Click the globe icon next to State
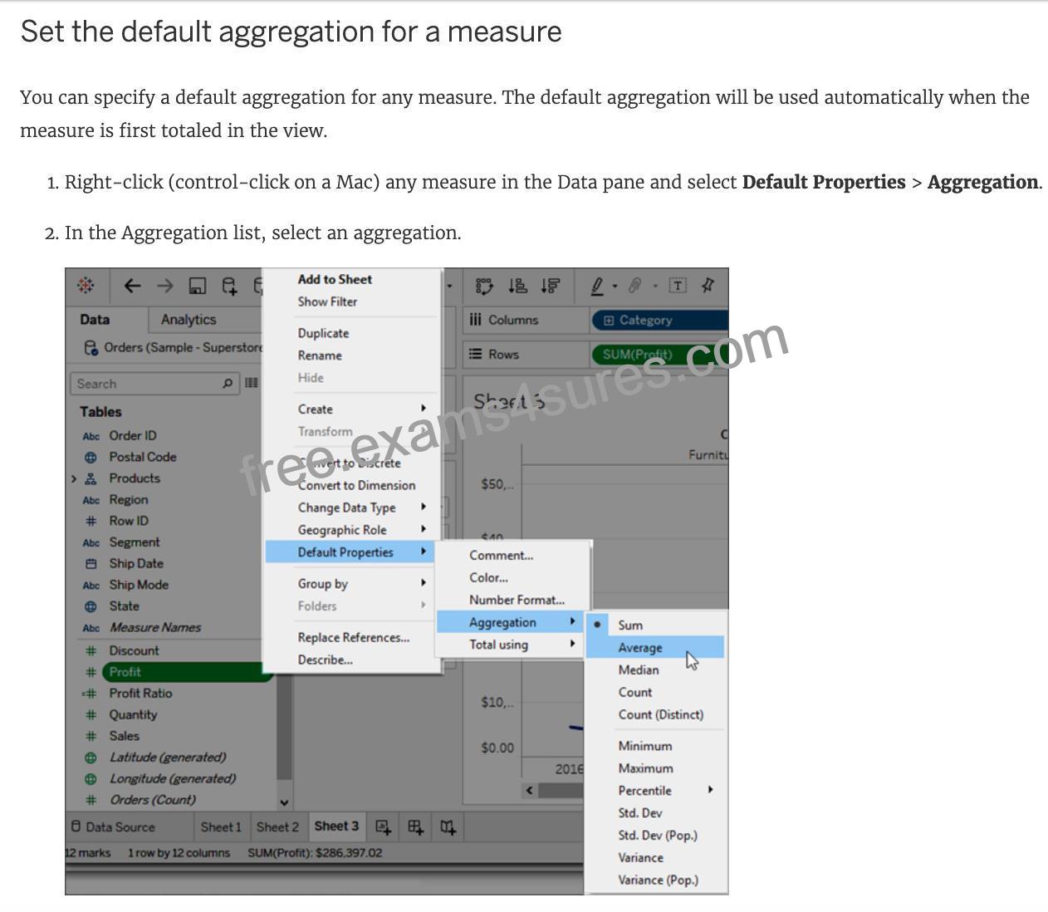The width and height of the screenshot is (1048, 912). tap(91, 606)
